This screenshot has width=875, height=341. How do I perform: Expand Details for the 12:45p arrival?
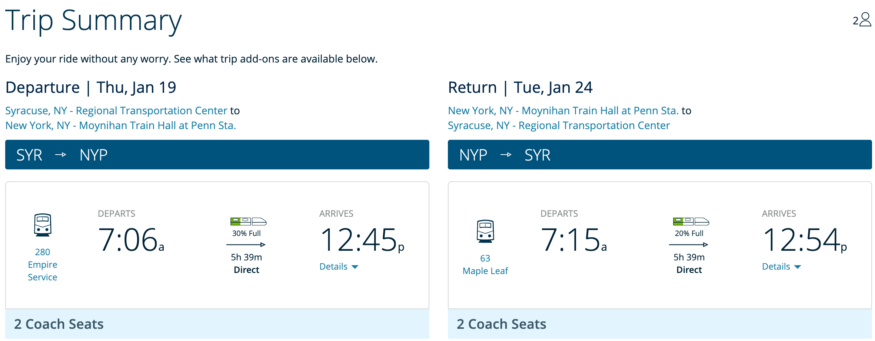[339, 267]
